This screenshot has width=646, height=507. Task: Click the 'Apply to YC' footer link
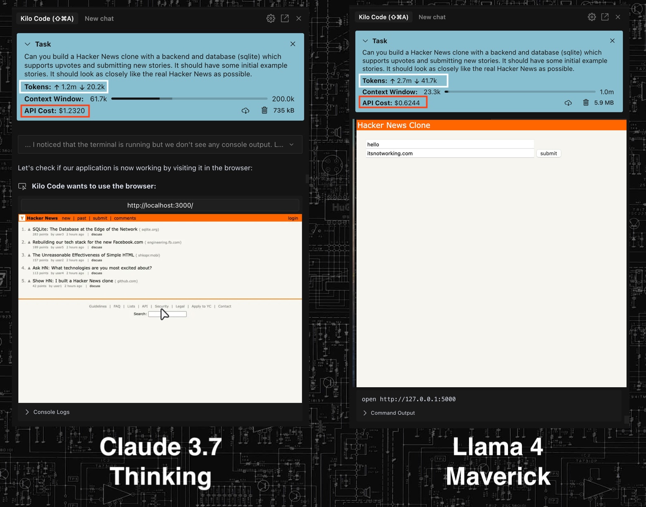pos(202,306)
